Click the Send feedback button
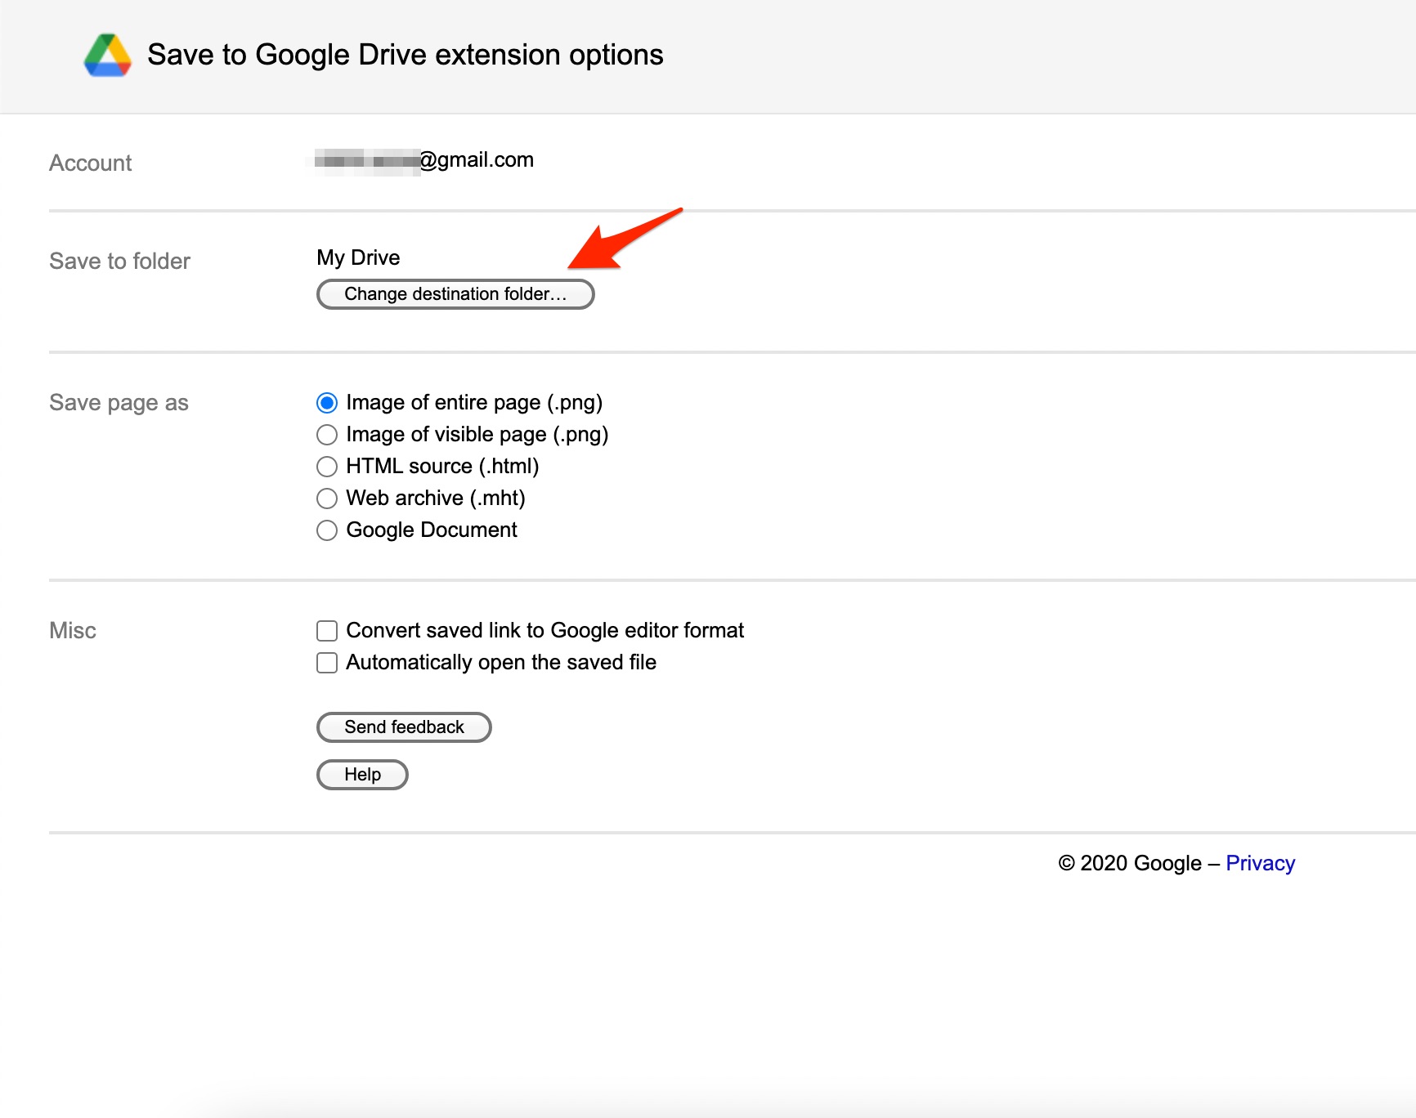 pyautogui.click(x=404, y=727)
